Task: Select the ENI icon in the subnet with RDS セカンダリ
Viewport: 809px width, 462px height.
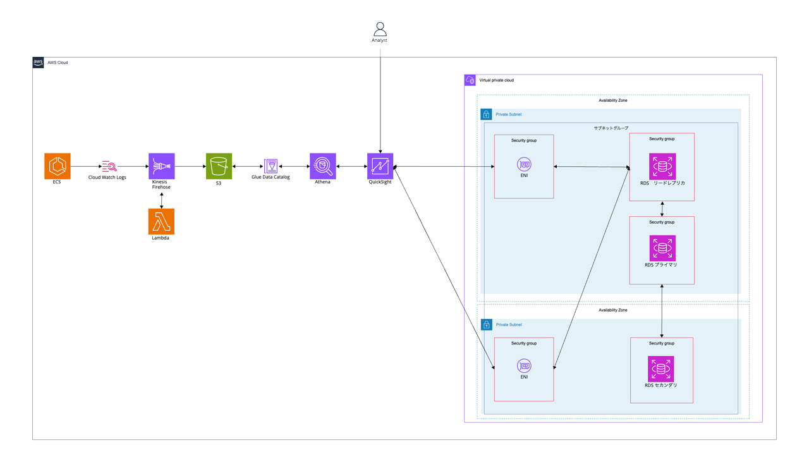Action: point(524,366)
